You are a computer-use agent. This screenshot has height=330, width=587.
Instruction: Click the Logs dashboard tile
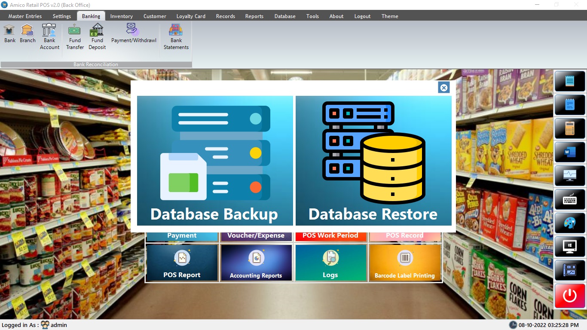[330, 263]
